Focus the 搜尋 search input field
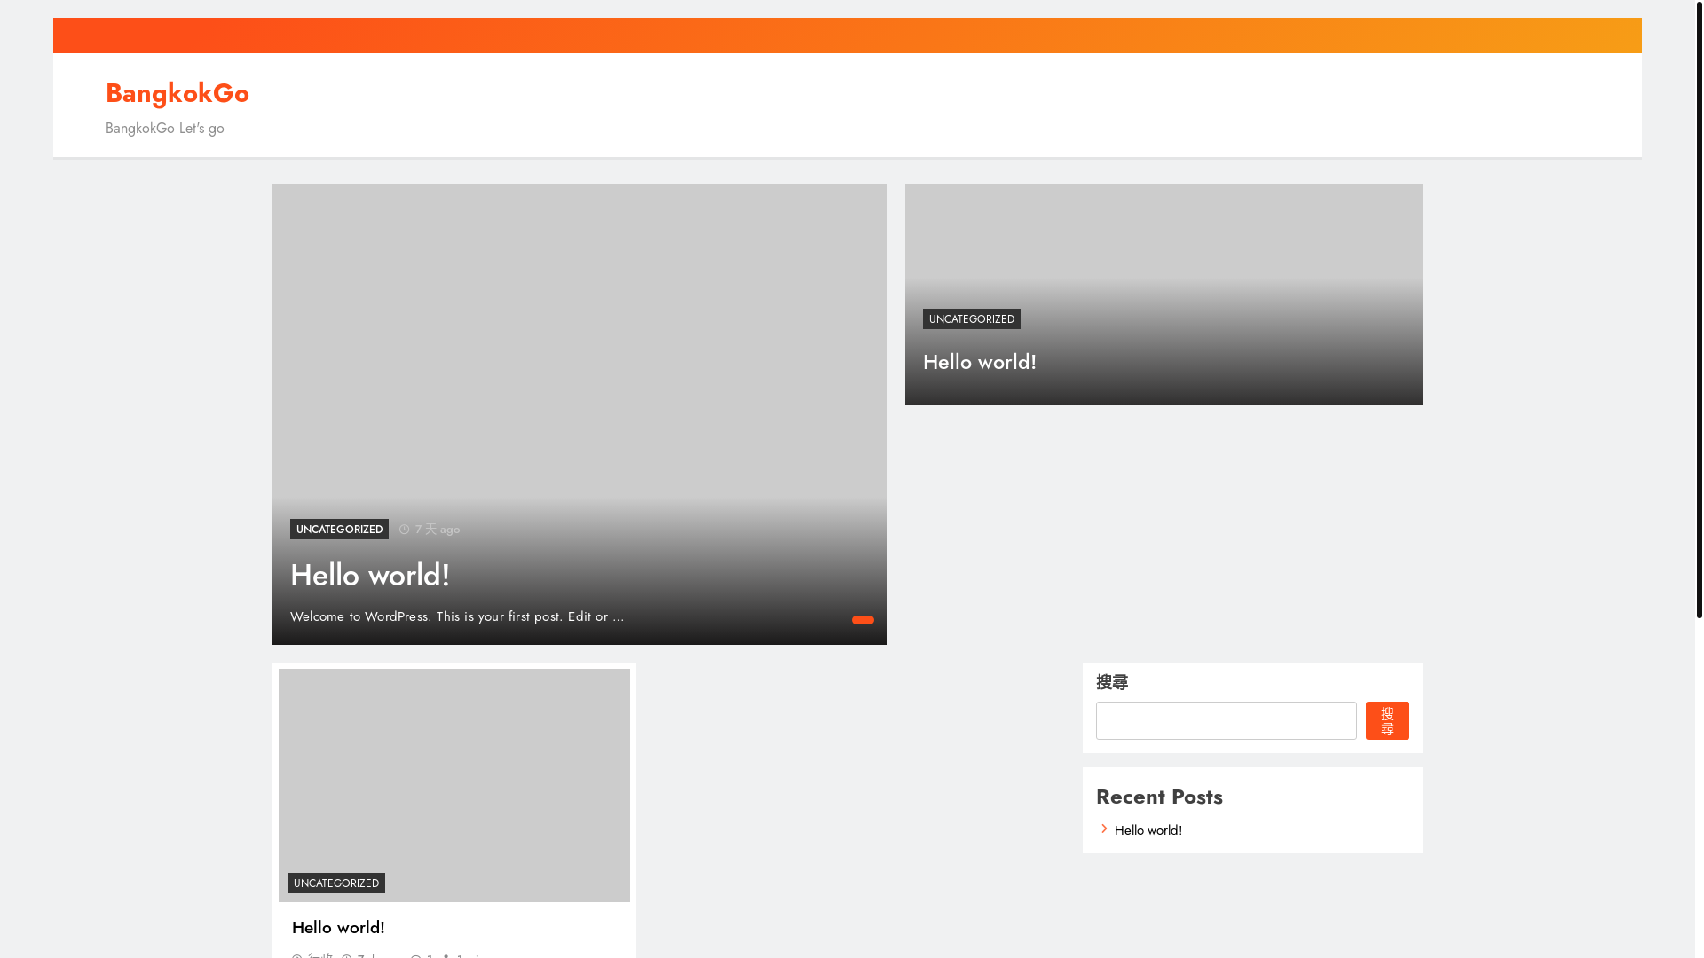The height and width of the screenshot is (958, 1704). (1226, 720)
